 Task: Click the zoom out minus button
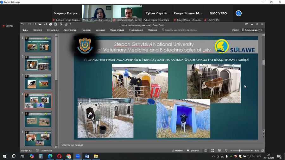[231, 151]
